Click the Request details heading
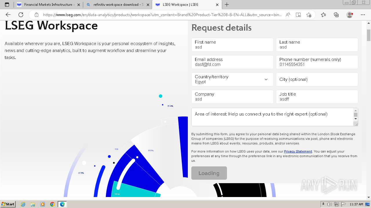 [221, 28]
